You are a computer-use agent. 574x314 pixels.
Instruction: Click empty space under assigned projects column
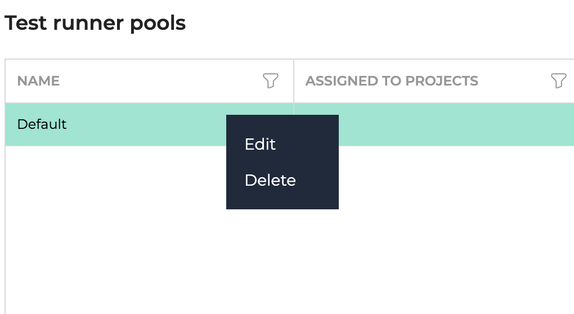point(456,227)
